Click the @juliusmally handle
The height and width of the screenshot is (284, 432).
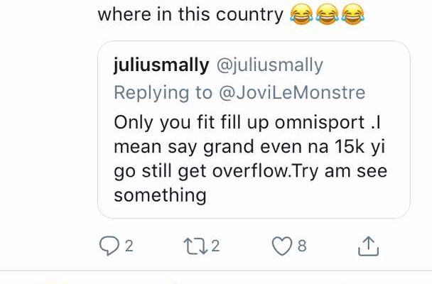(x=269, y=65)
